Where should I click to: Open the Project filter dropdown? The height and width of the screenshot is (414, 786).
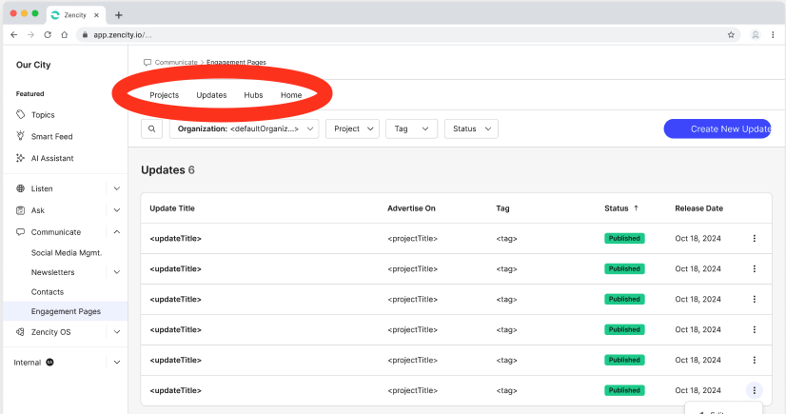pos(352,128)
